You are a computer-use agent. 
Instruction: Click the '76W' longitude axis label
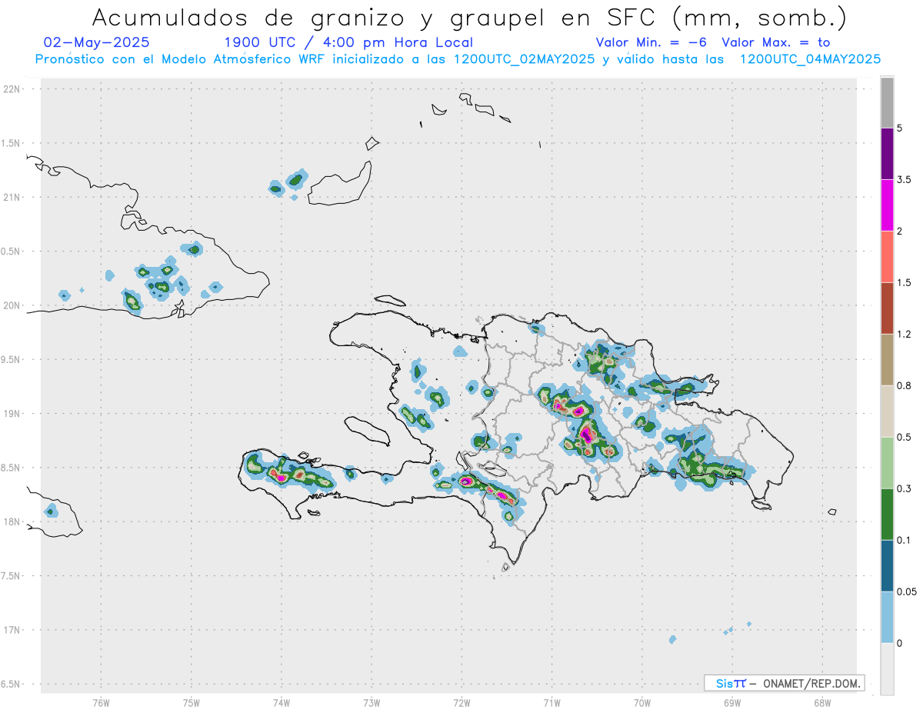coord(101,702)
